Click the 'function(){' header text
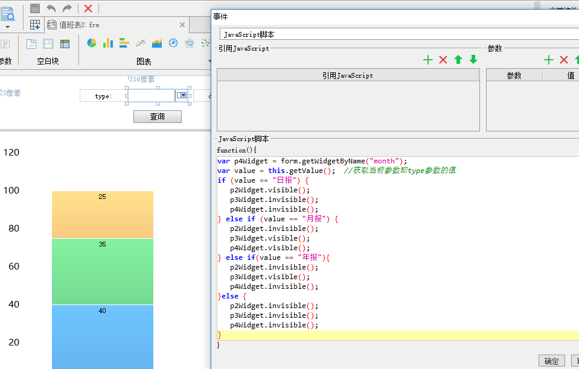The image size is (579, 369). coord(237,150)
